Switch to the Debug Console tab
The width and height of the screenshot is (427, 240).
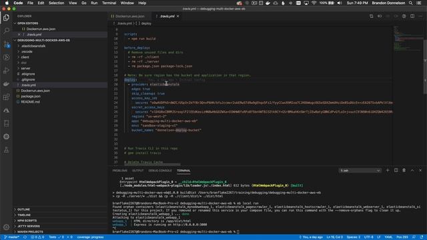click(x=160, y=171)
